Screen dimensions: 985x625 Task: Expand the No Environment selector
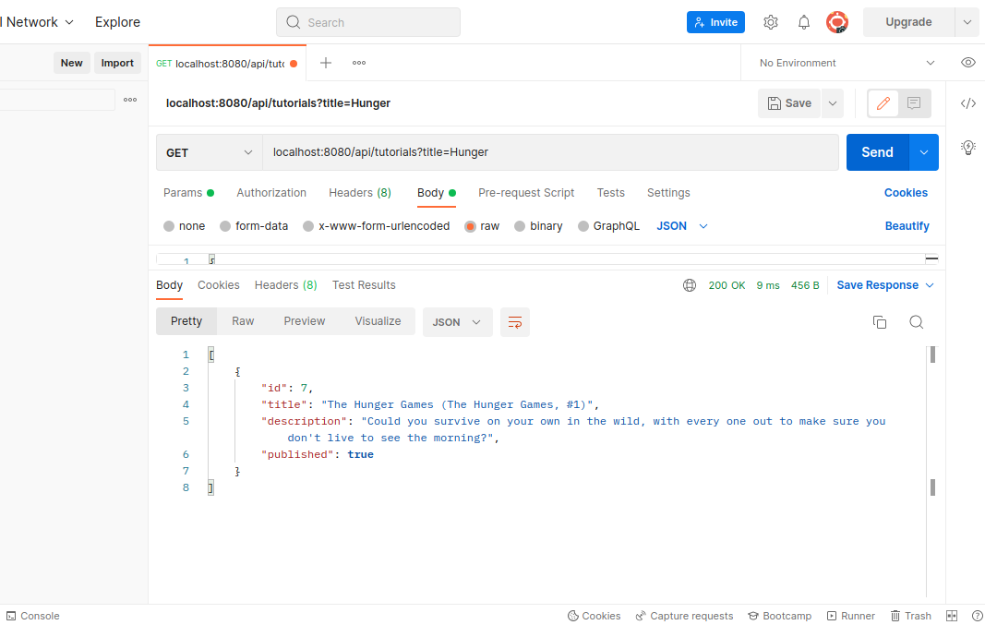[x=847, y=63]
